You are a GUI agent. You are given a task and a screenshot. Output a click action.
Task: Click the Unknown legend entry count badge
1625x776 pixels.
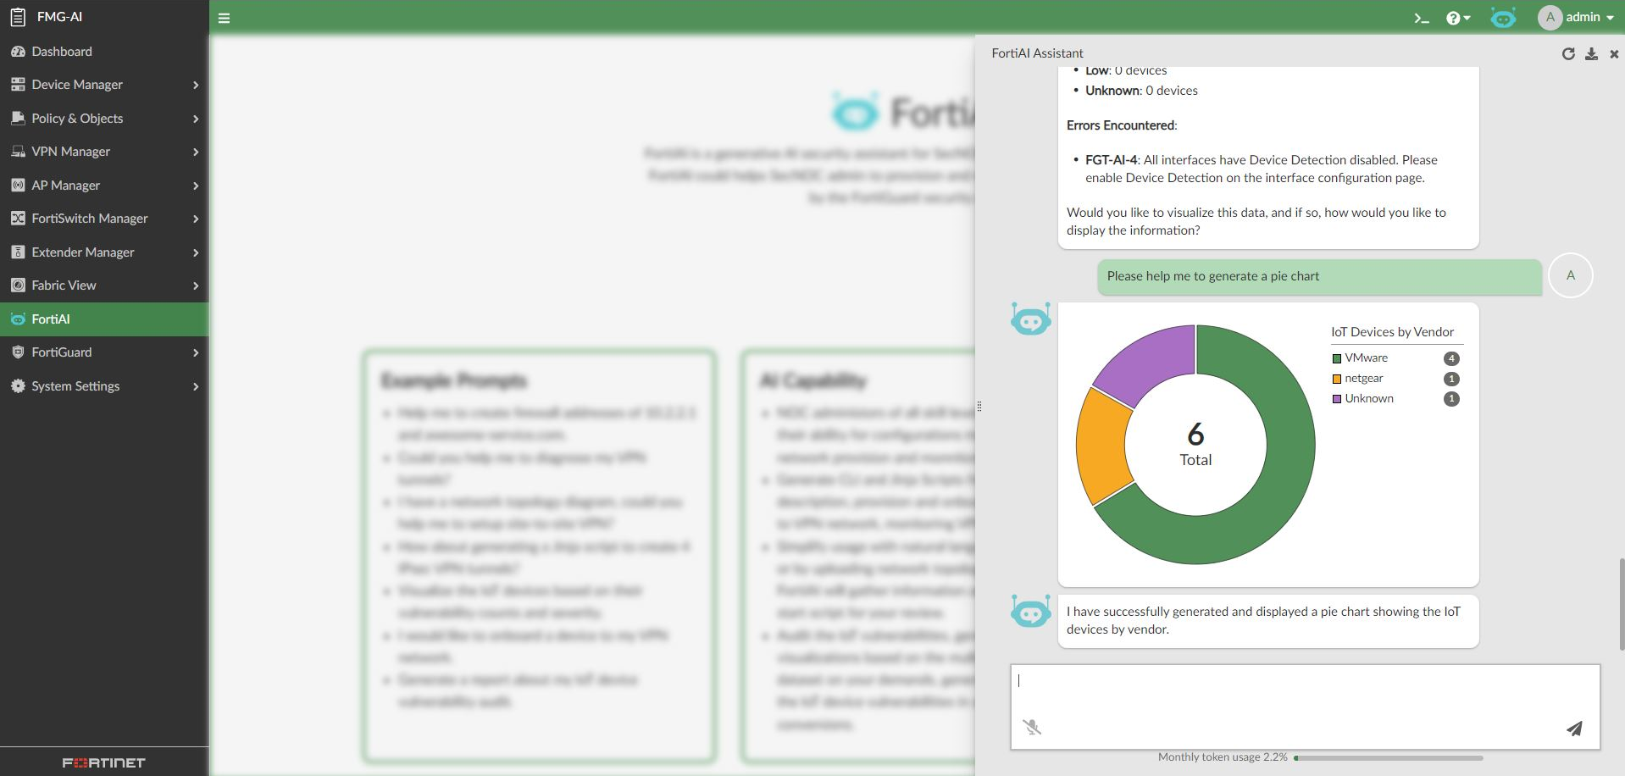click(x=1450, y=398)
